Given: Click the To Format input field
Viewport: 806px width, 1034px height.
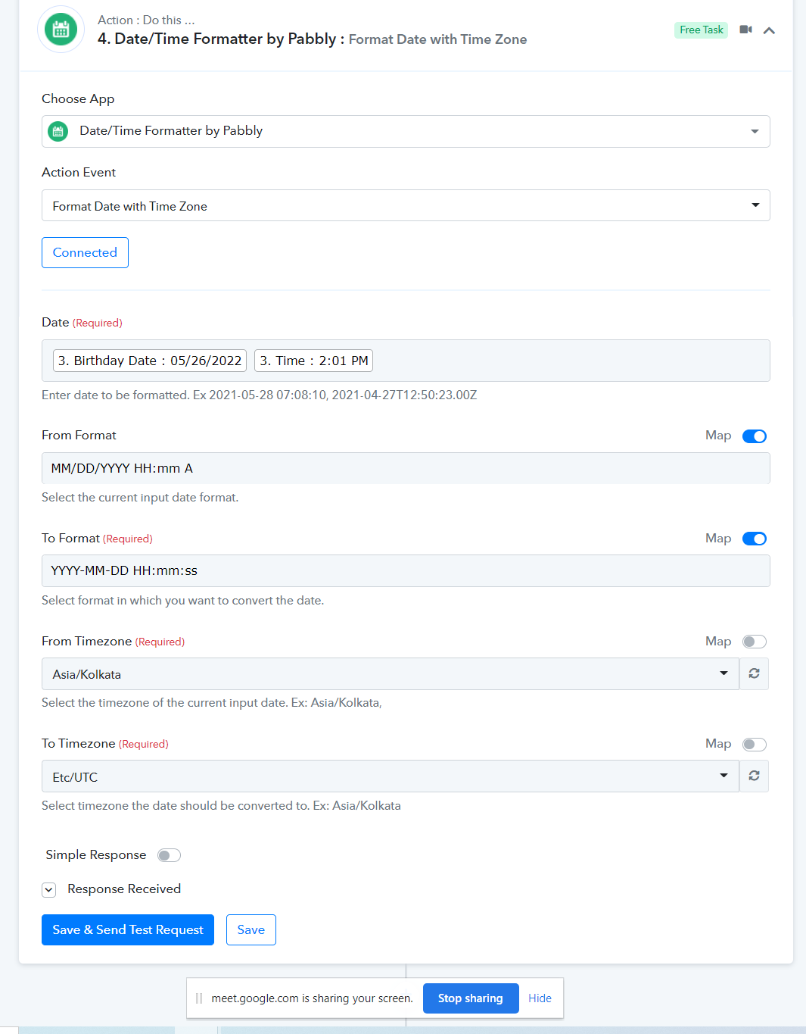Looking at the screenshot, I should [x=406, y=570].
